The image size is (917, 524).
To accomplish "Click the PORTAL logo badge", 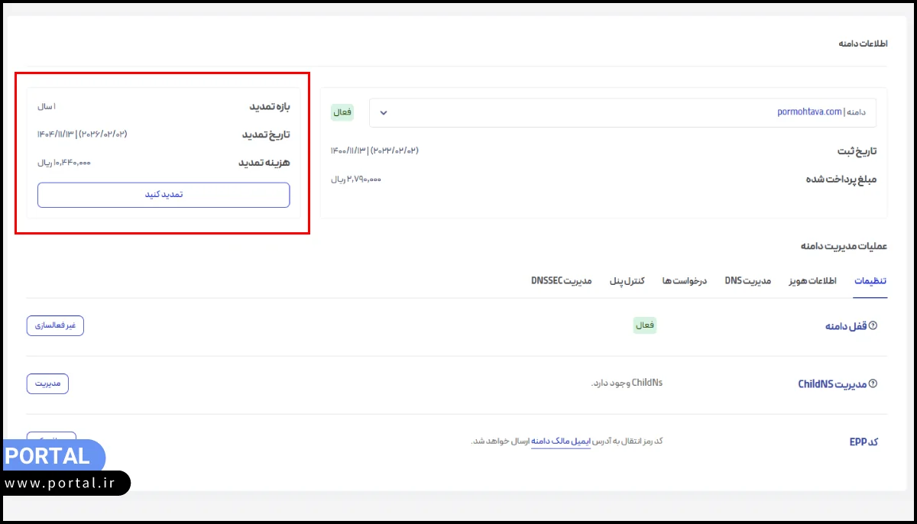I will (47, 456).
